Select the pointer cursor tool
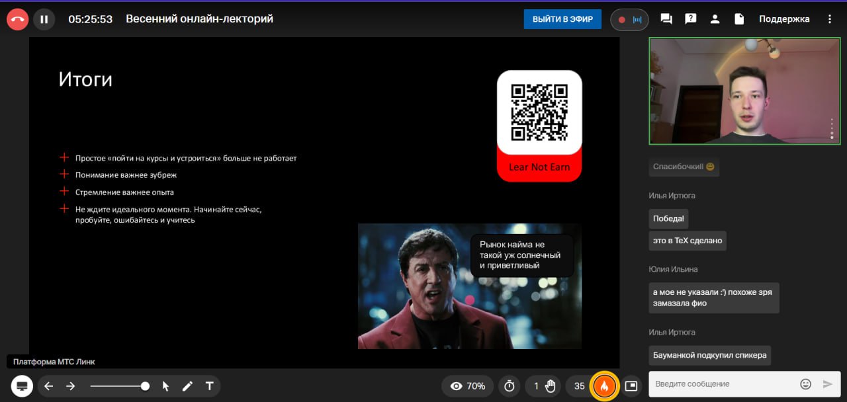Image resolution: width=847 pixels, height=402 pixels. click(x=165, y=386)
